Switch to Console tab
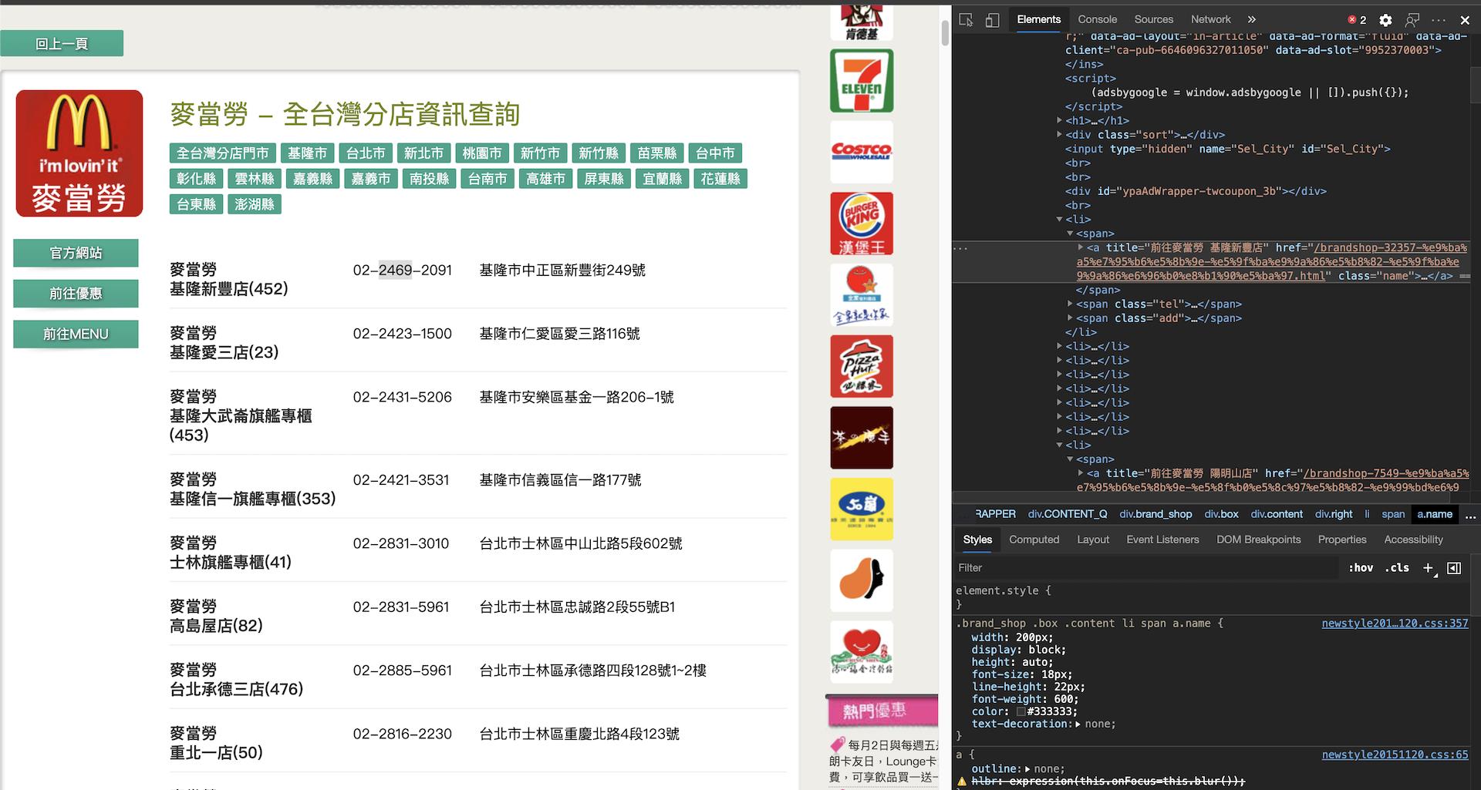The height and width of the screenshot is (790, 1481). 1097,19
